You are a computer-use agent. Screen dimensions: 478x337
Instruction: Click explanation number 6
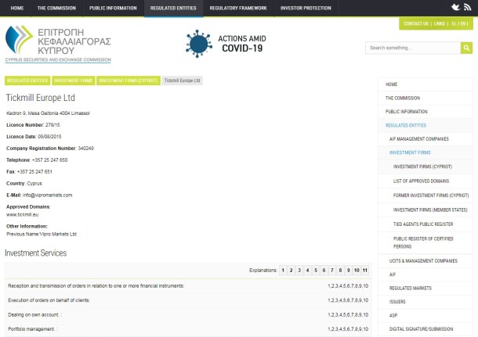(x=324, y=270)
